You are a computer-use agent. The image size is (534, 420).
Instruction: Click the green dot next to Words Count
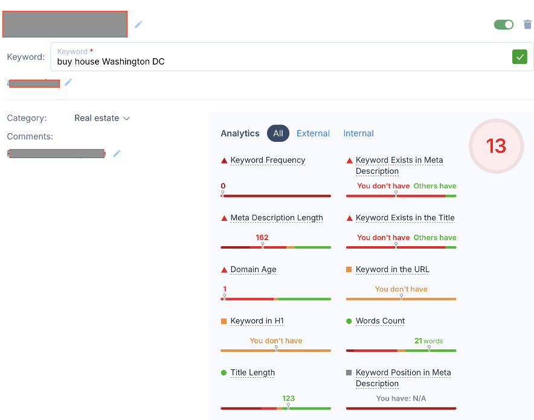(349, 321)
